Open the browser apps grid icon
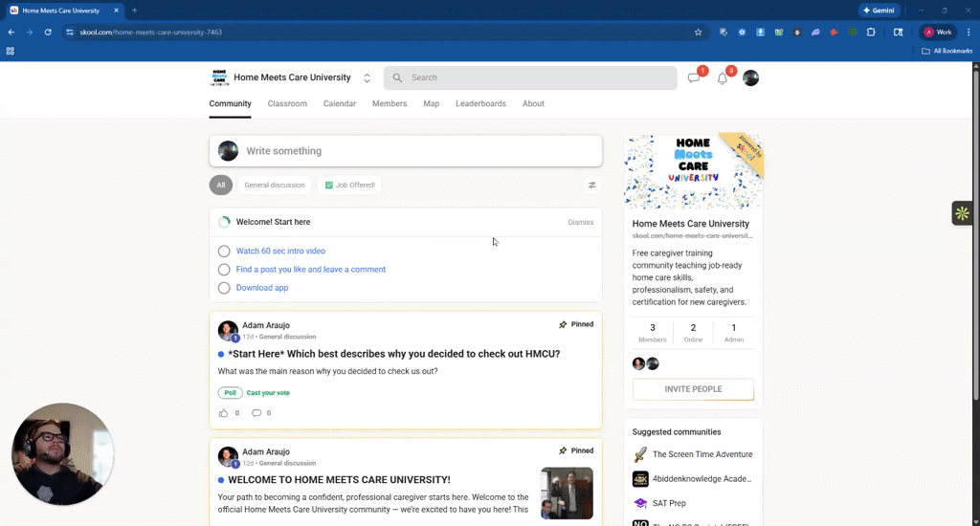 (x=10, y=52)
